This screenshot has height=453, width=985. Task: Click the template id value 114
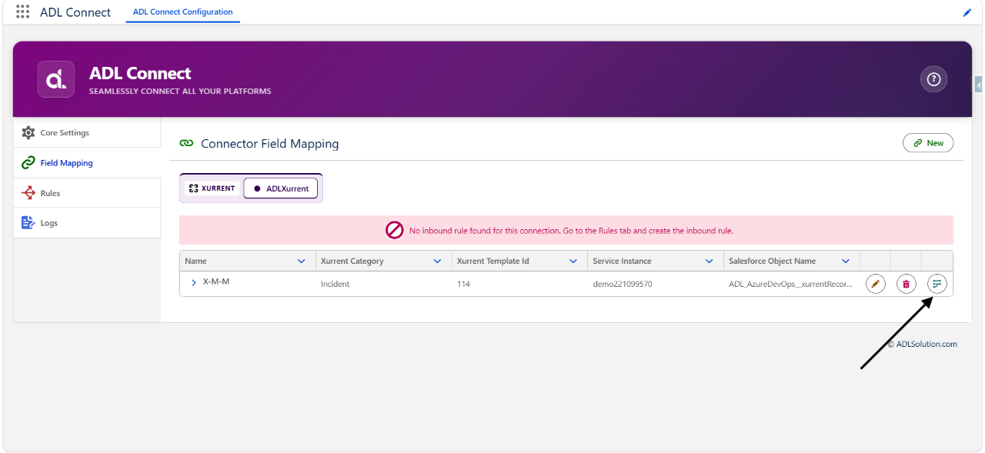(463, 285)
